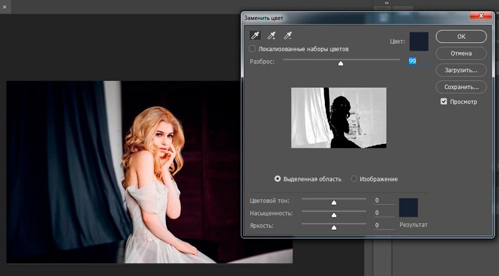Enable Локализованные наборы цветов checkbox
The height and width of the screenshot is (276, 499).
(252, 49)
